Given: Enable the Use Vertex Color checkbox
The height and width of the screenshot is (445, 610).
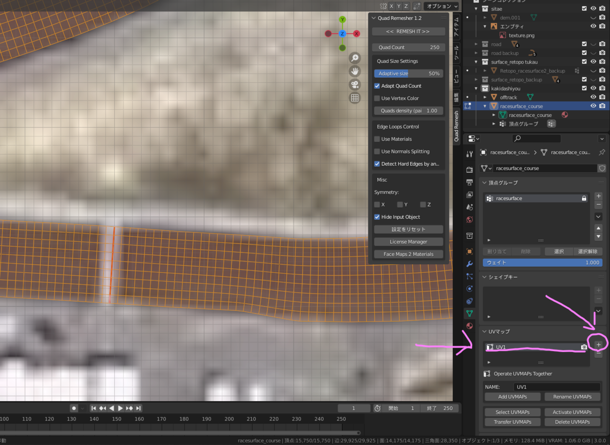Looking at the screenshot, I should [x=377, y=98].
